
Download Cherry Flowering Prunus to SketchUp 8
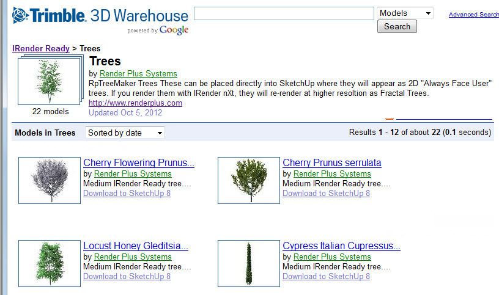coord(127,193)
